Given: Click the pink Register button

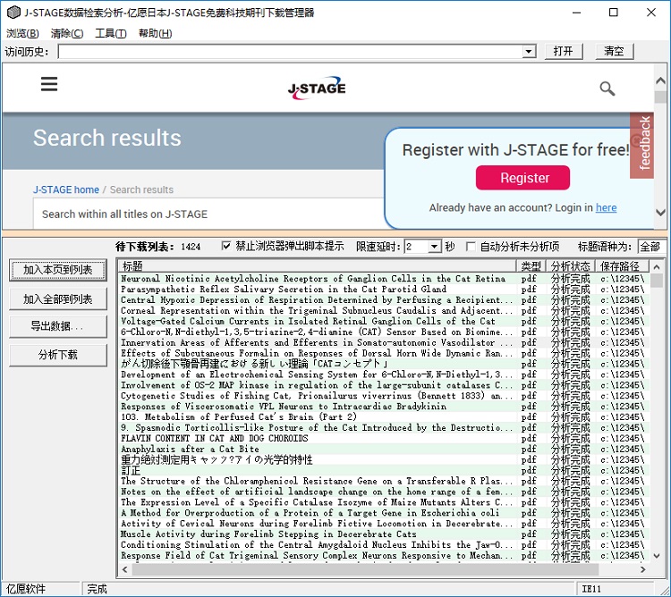Looking at the screenshot, I should point(523,178).
